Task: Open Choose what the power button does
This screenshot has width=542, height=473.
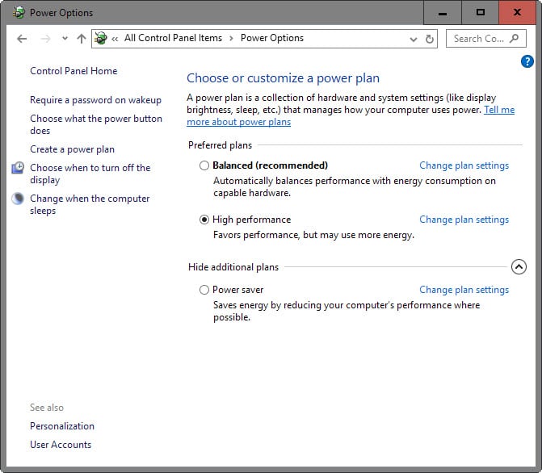Action: pyautogui.click(x=96, y=124)
